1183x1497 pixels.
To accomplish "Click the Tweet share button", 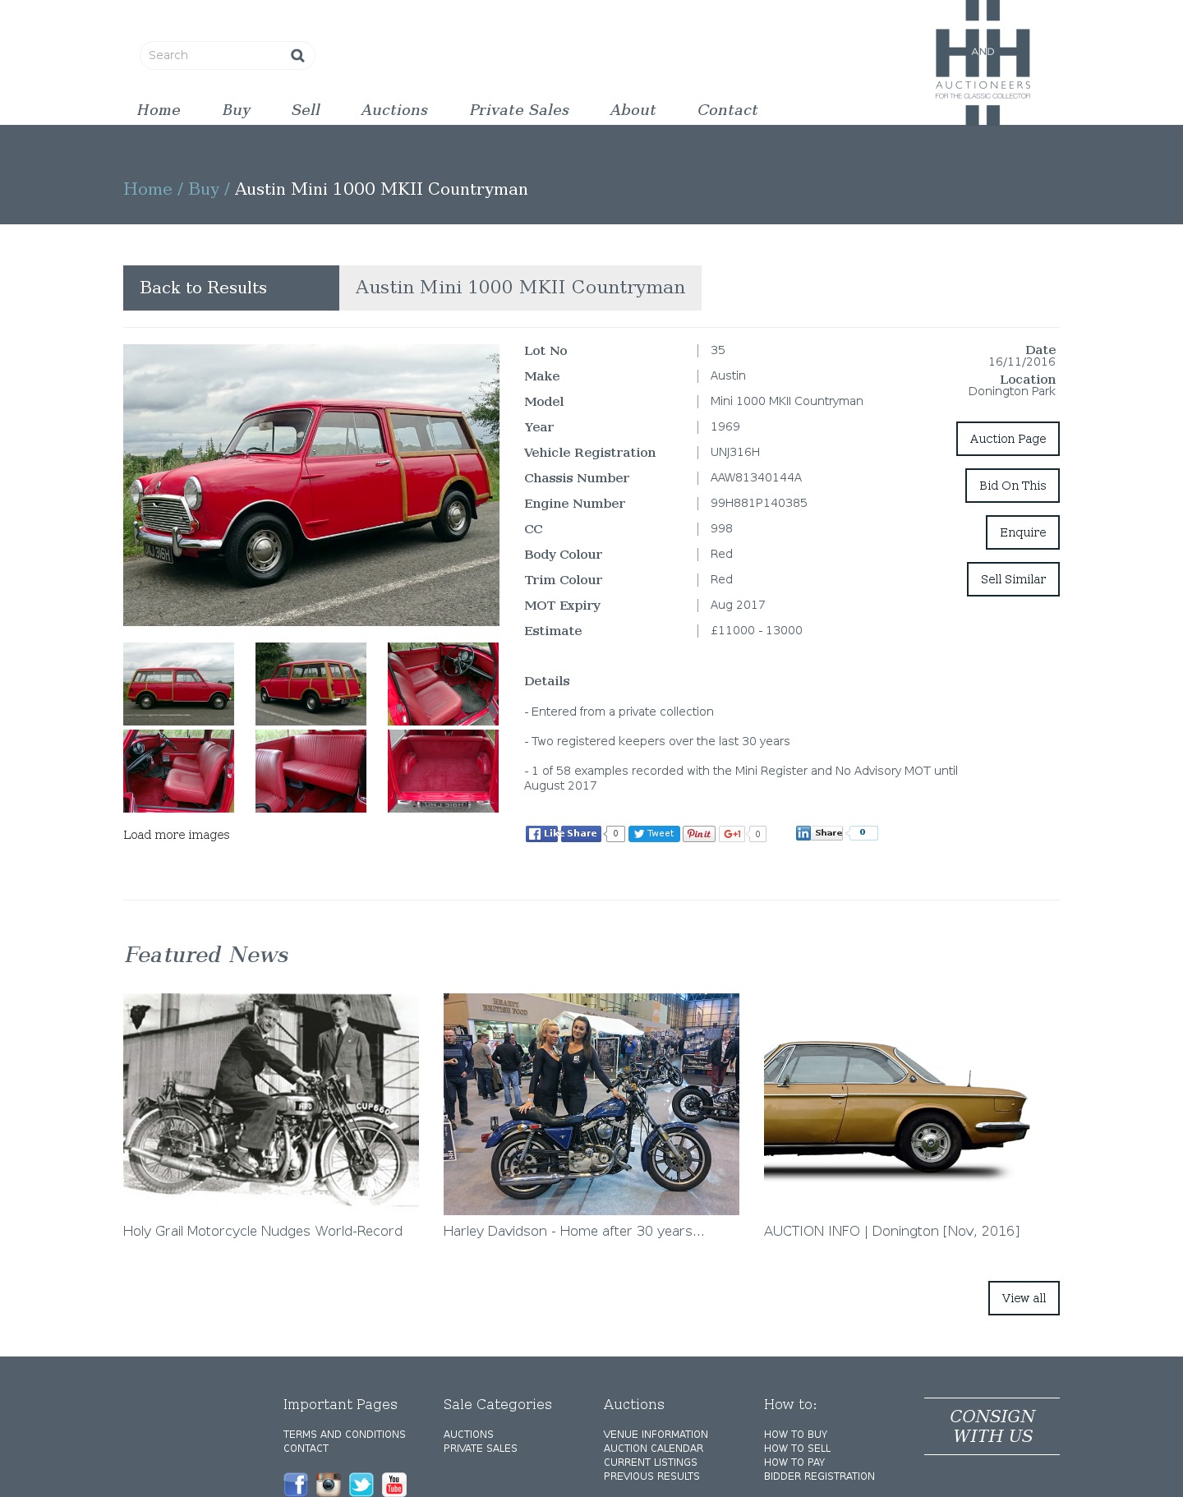I will coord(654,834).
